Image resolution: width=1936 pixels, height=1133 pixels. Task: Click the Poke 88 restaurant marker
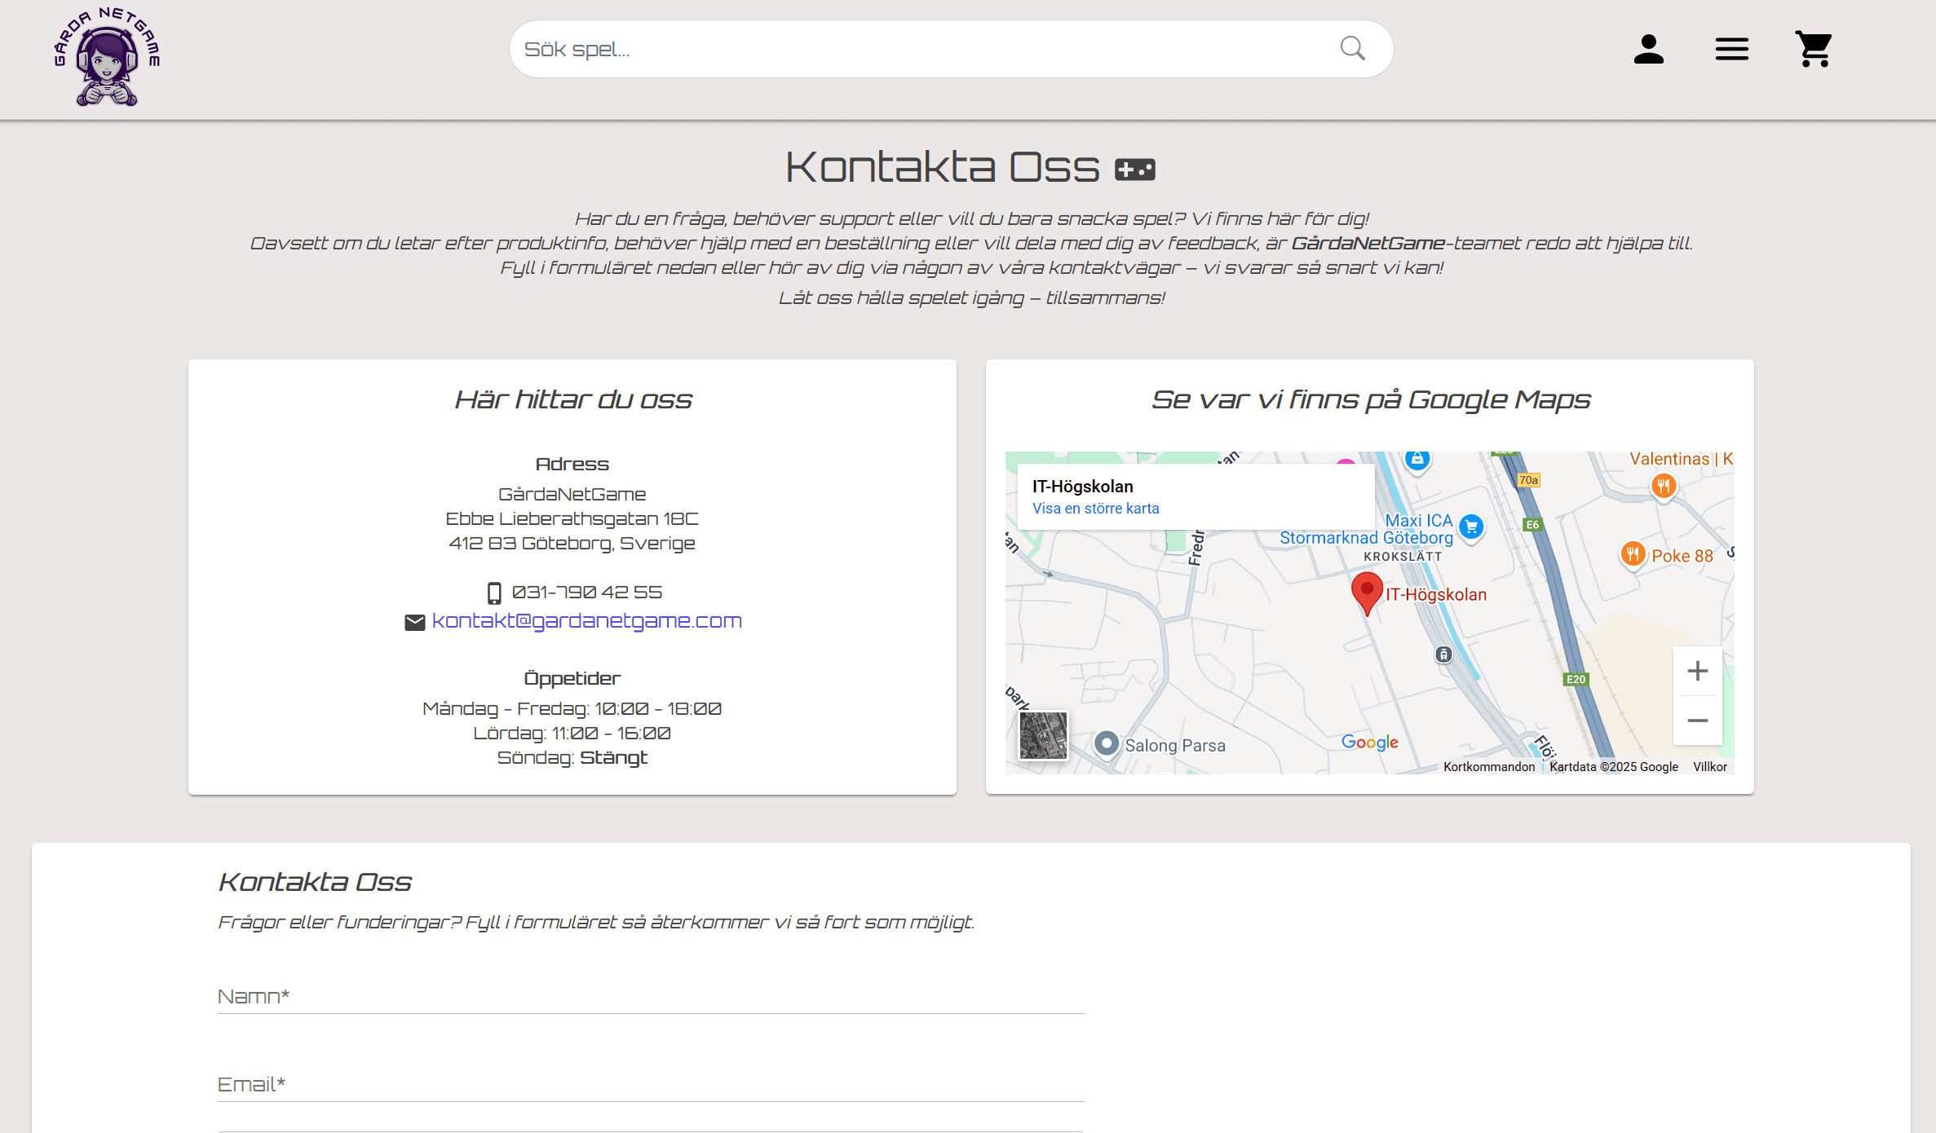point(1632,555)
